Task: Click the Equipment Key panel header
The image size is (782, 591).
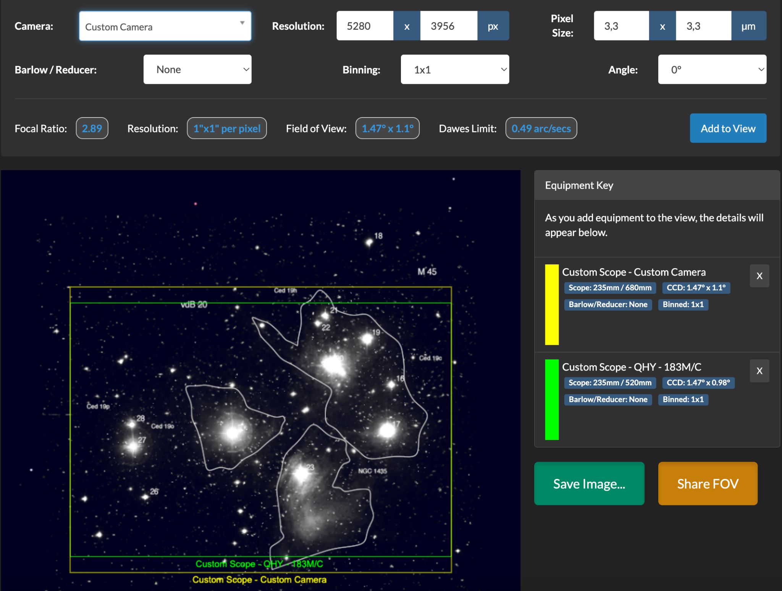Action: coord(657,185)
